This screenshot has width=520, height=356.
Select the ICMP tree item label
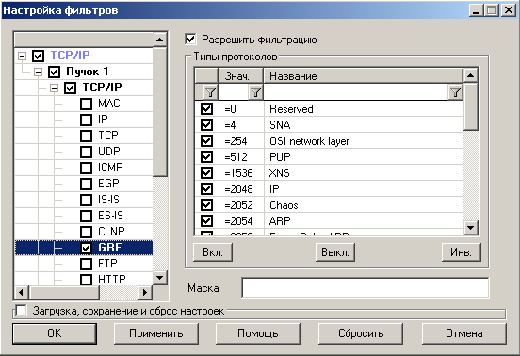coord(110,168)
